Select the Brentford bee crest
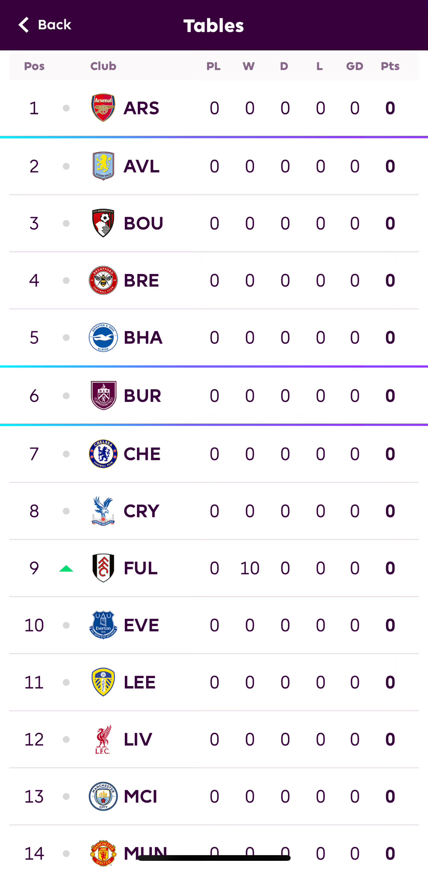The height and width of the screenshot is (870, 428). 103,280
